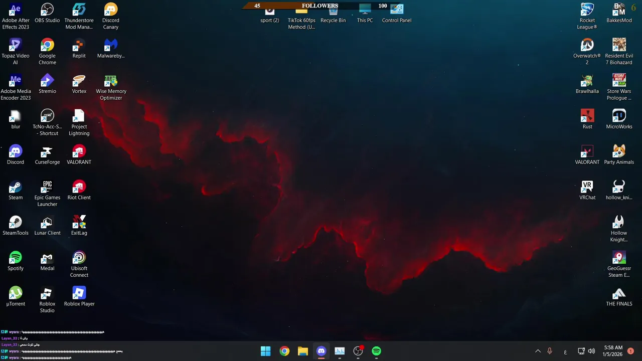Image resolution: width=642 pixels, height=361 pixels.
Task: Open the Hollow Knight... game shortcut
Action: (619, 229)
